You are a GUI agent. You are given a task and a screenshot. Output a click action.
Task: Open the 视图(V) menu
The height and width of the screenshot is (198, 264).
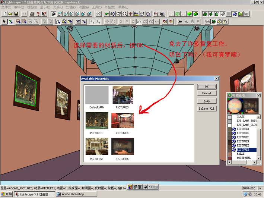click(32, 7)
